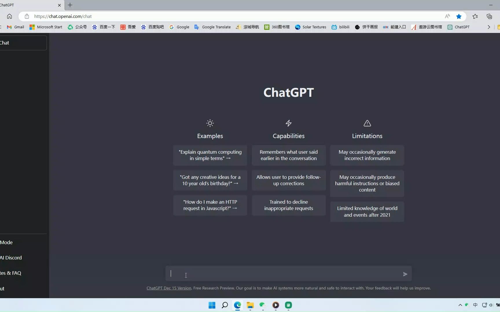Click "Trained to decline inappropriate requests" card
Image resolution: width=500 pixels, height=312 pixels.
[x=288, y=205]
